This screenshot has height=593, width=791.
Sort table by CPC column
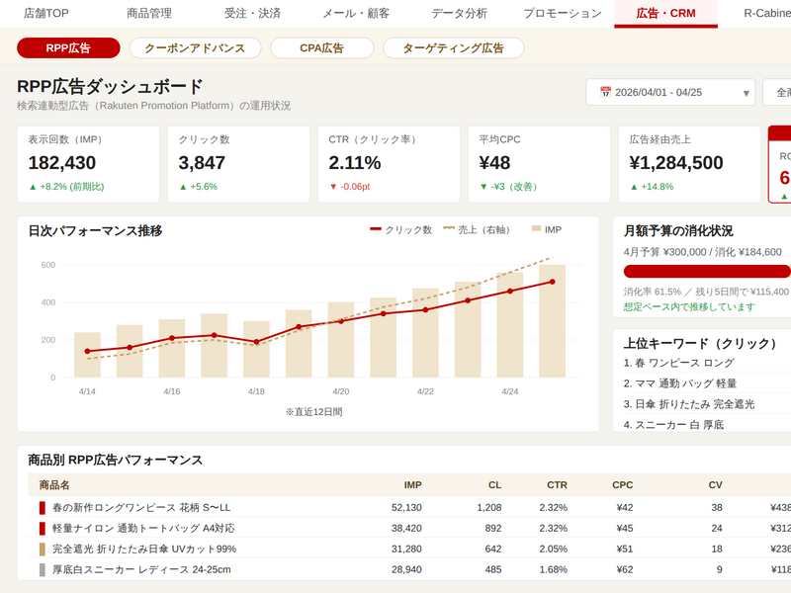[x=623, y=485]
